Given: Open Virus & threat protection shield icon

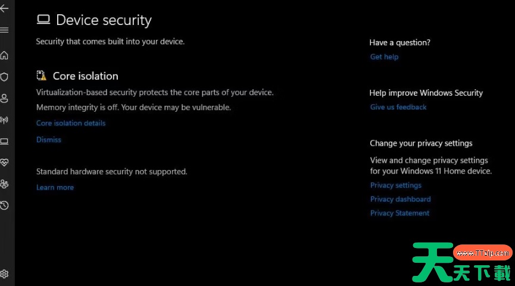Looking at the screenshot, I should tap(4, 77).
